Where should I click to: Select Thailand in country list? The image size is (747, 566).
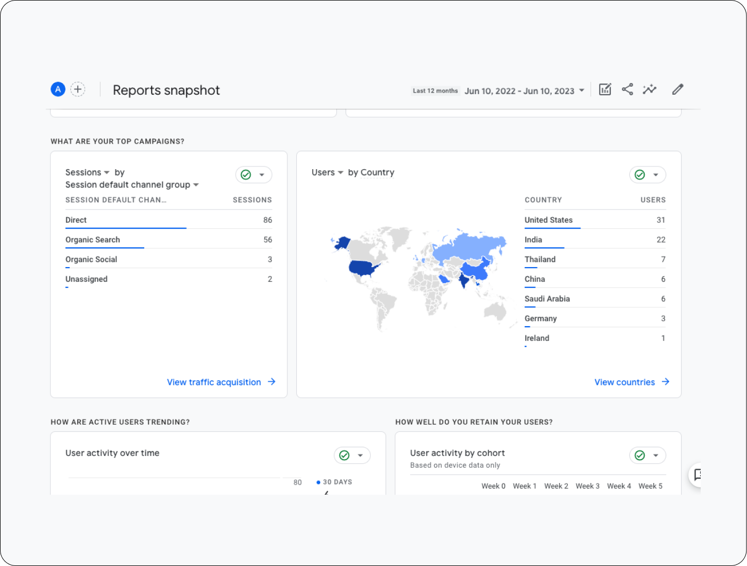point(595,259)
